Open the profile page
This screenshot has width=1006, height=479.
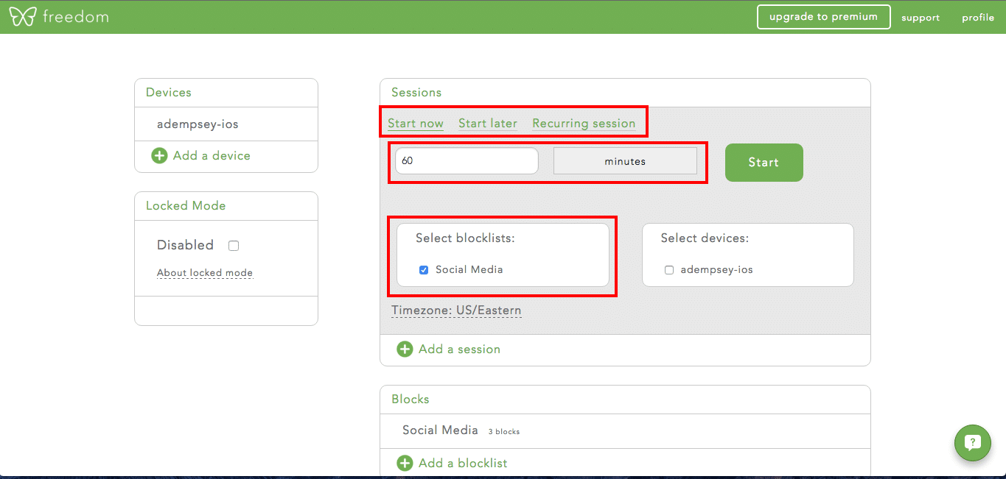(978, 18)
